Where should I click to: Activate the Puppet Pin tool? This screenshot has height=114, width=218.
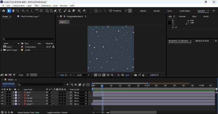pyautogui.click(x=84, y=11)
